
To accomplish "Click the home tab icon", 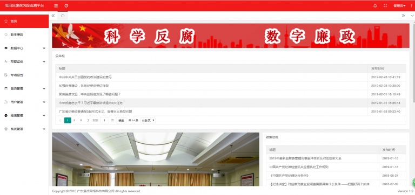I will (x=63, y=16).
